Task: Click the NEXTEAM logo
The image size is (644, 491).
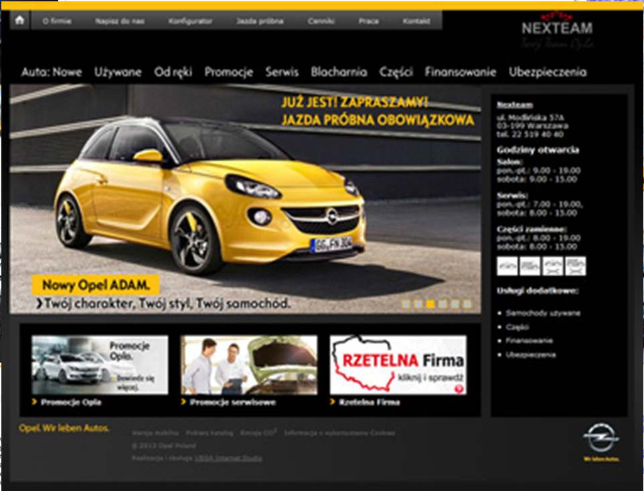Action: (x=557, y=31)
